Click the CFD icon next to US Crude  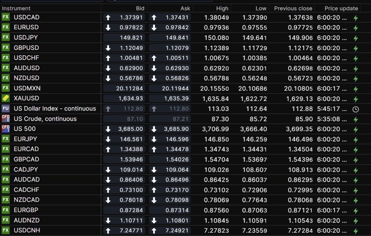coord(6,119)
